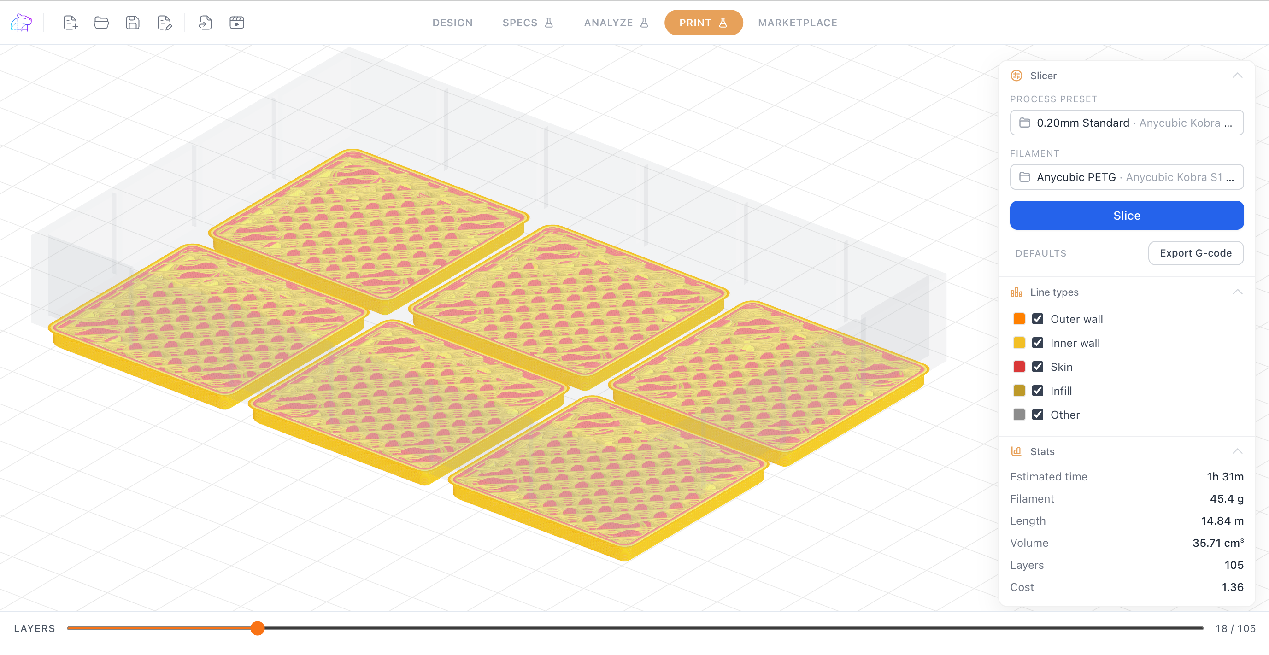Image resolution: width=1269 pixels, height=655 pixels.
Task: Click the flask icon beside ANALYZE
Action: pos(644,23)
